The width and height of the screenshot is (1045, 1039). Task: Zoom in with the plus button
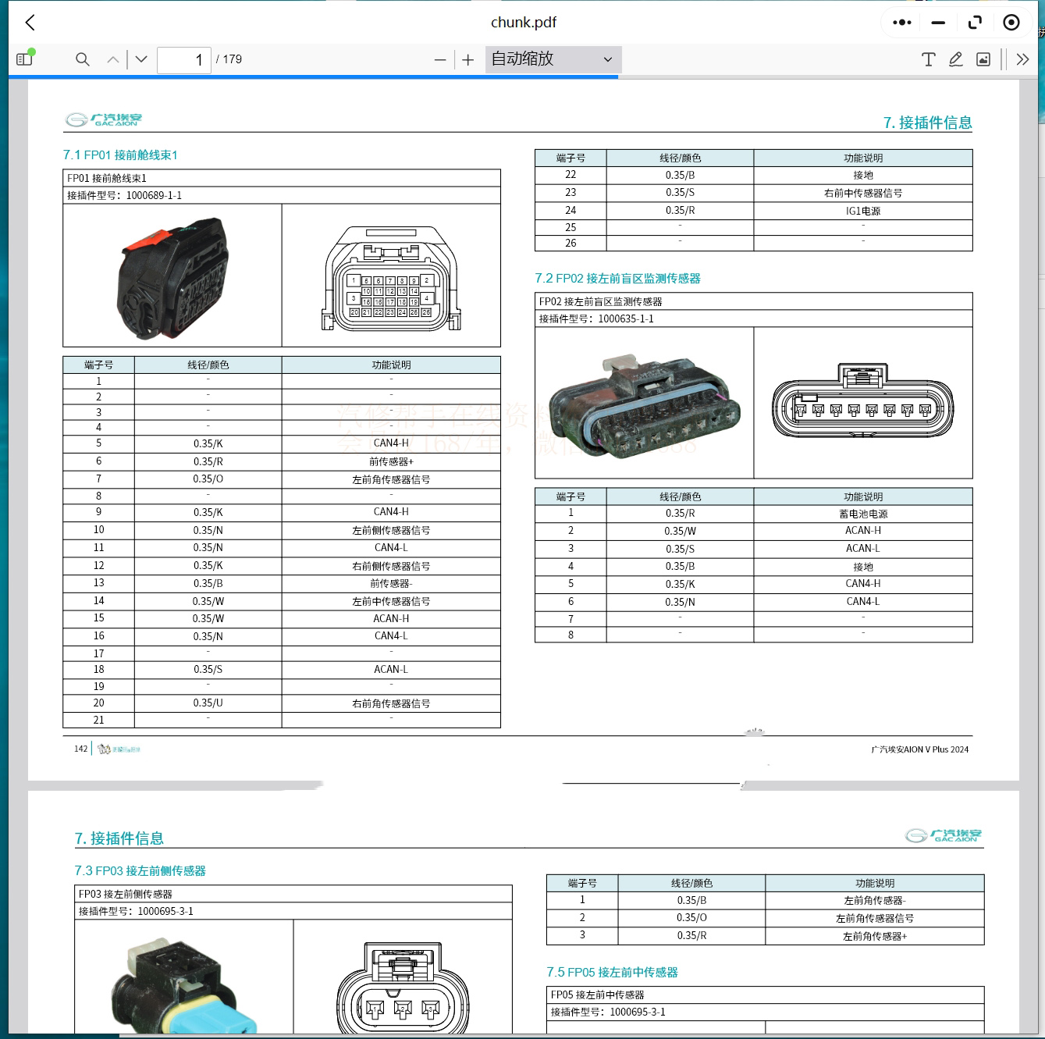coord(467,60)
